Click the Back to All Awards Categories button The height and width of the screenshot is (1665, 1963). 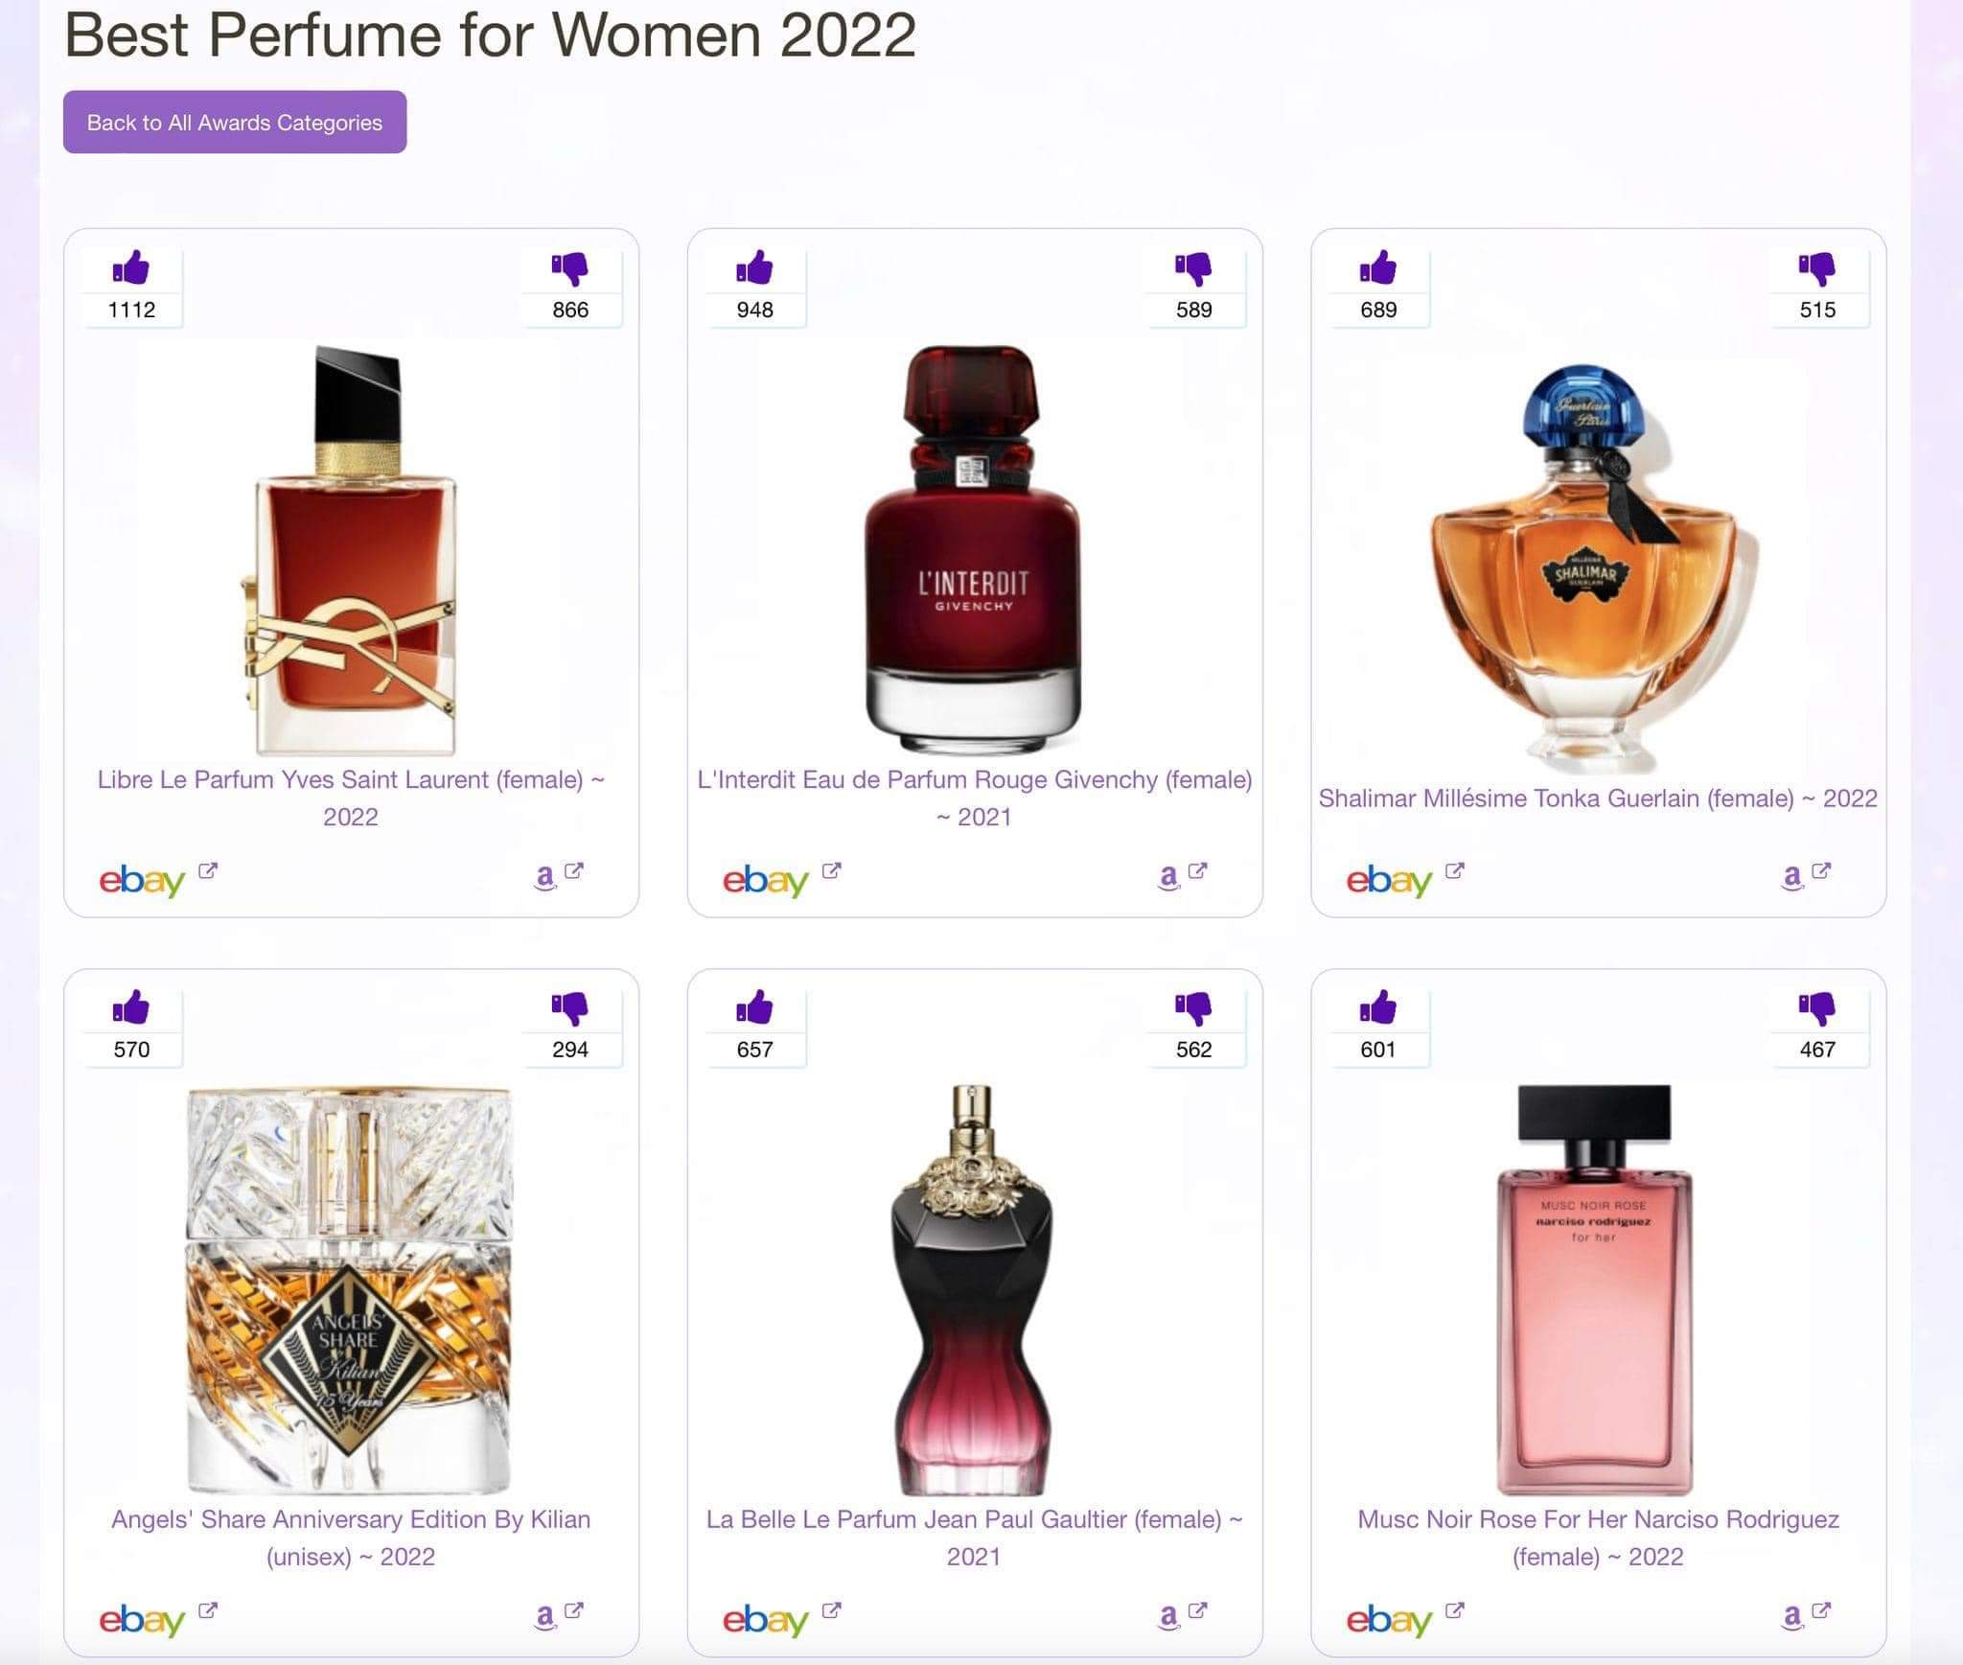233,122
